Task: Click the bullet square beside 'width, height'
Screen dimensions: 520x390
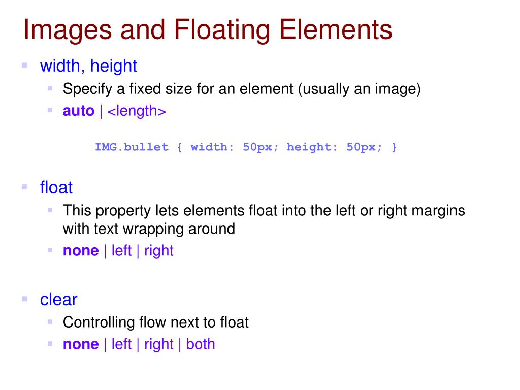Action: click(x=24, y=66)
